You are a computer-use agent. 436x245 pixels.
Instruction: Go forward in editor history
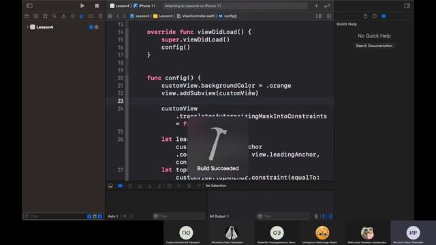(x=124, y=16)
